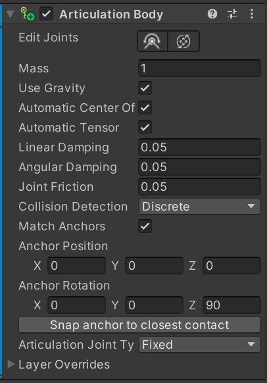Click the Articulation Body component icon
This screenshot has height=383, width=267.
[x=28, y=14]
